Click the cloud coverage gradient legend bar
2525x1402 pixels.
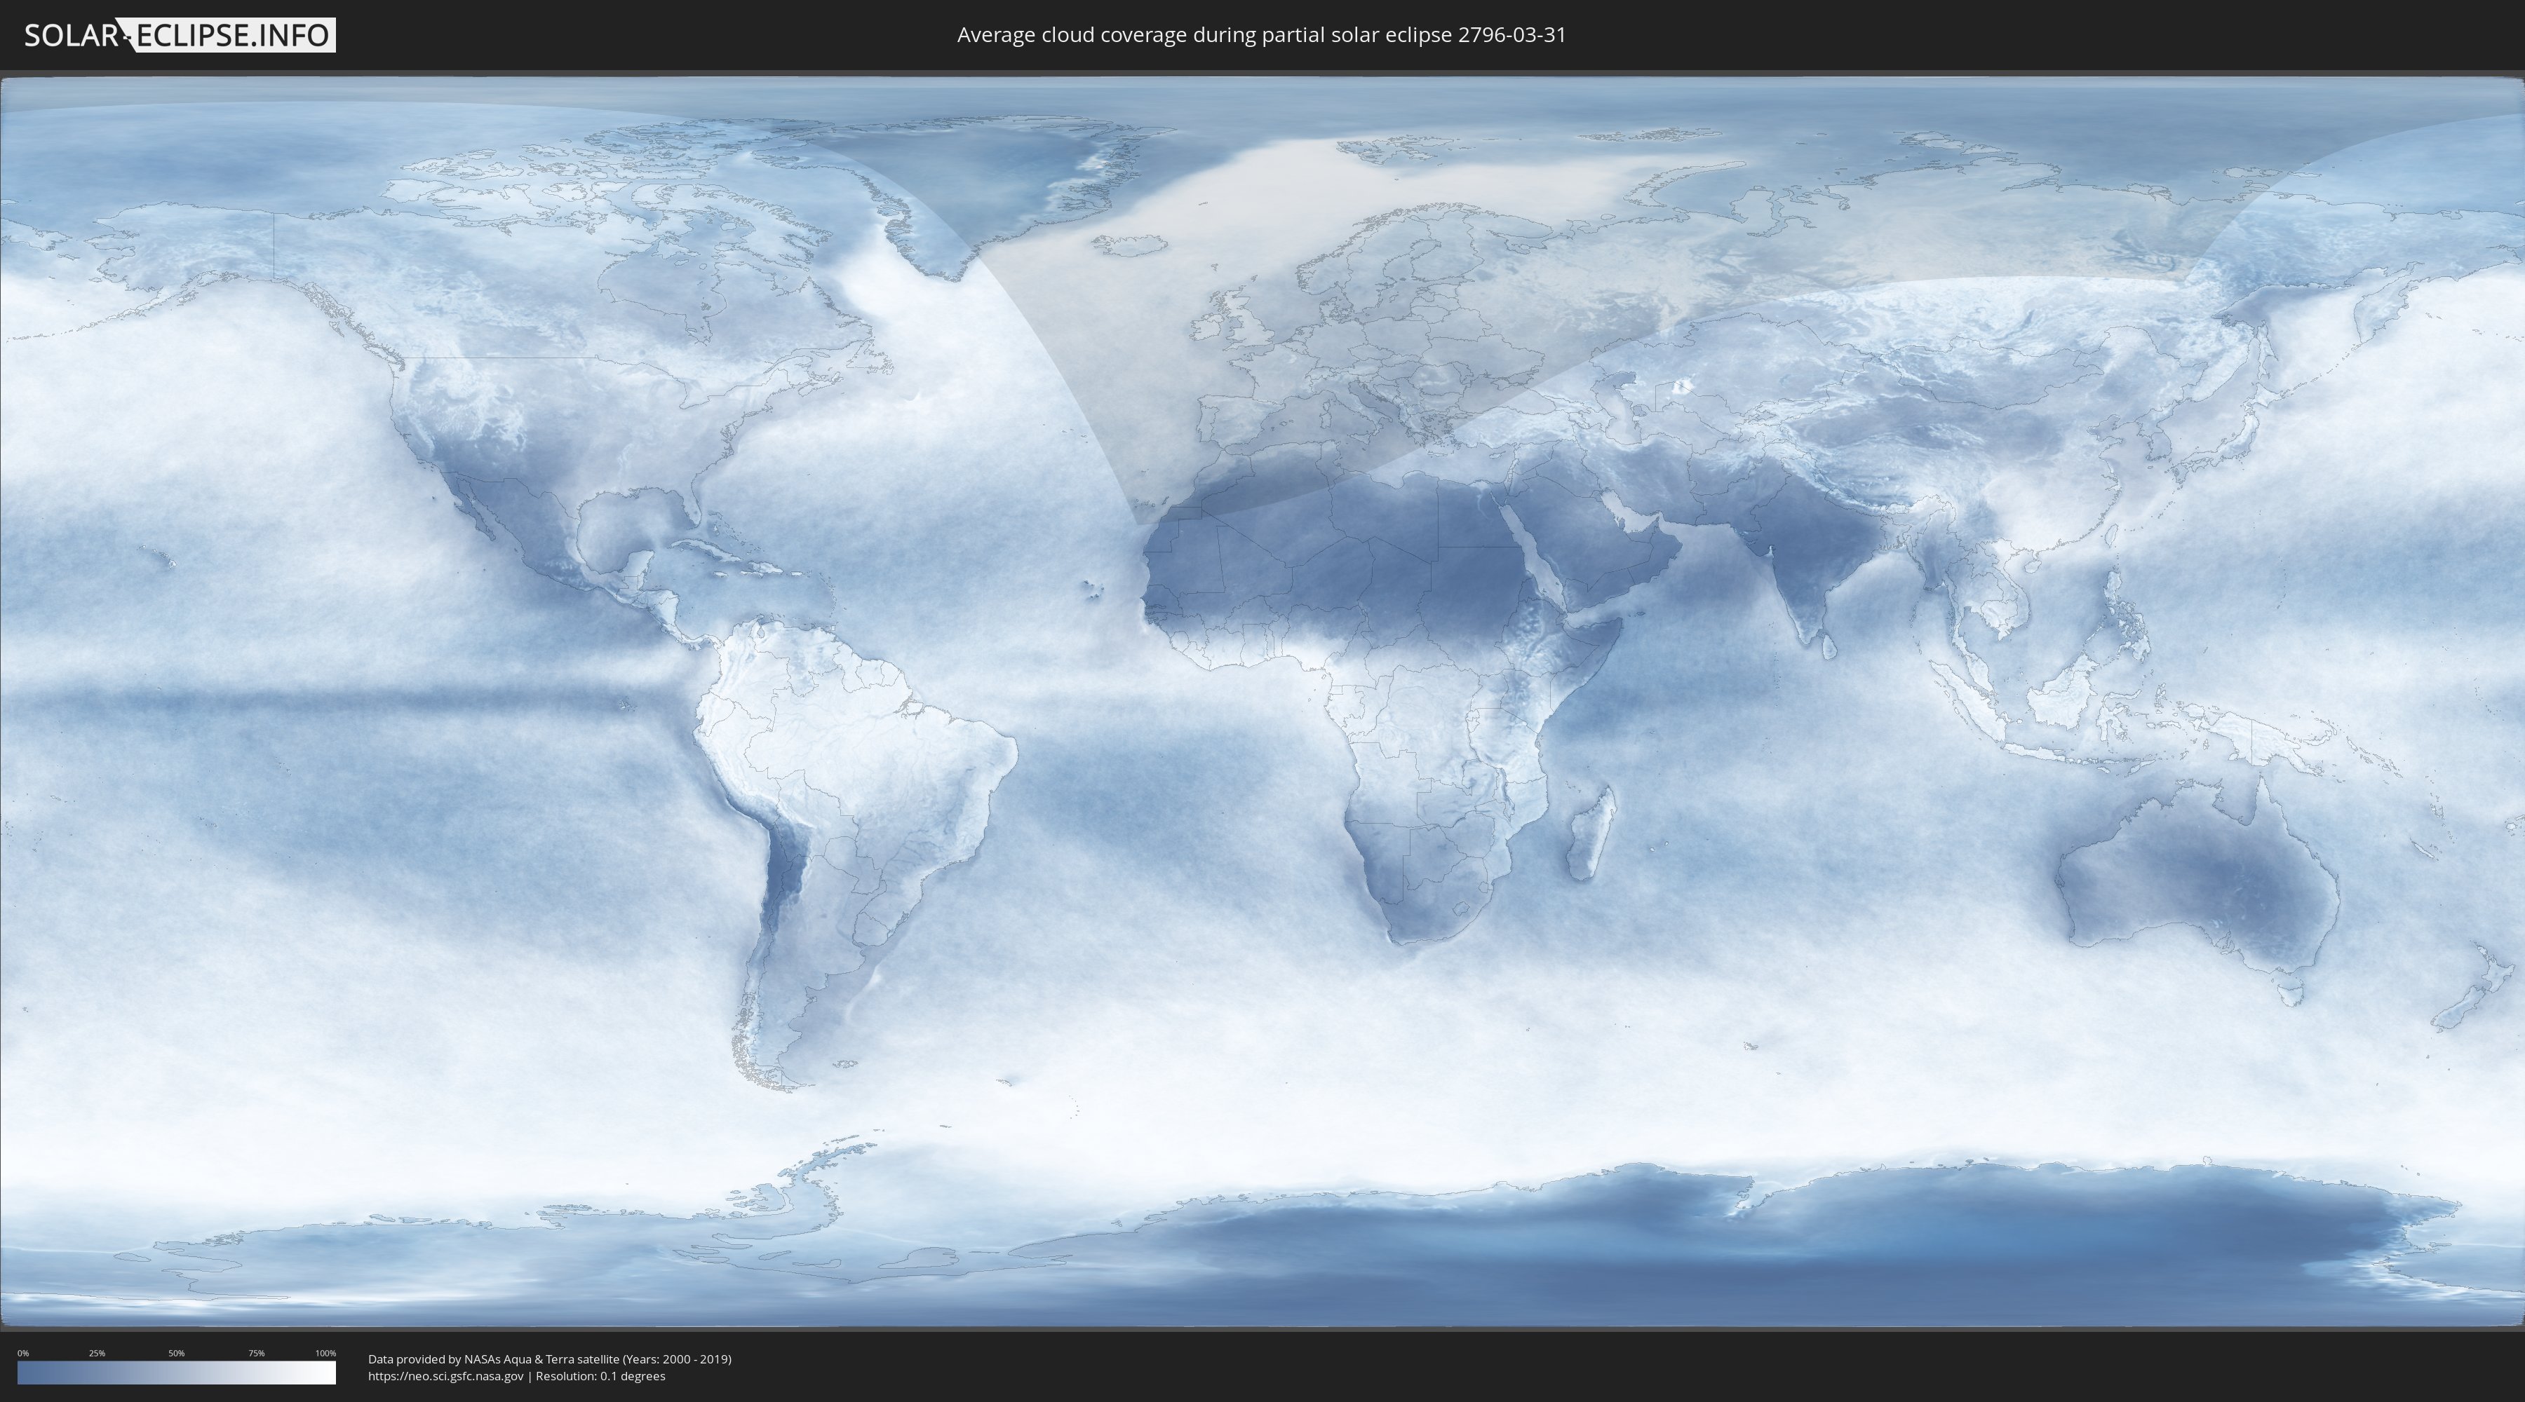pyautogui.click(x=177, y=1373)
